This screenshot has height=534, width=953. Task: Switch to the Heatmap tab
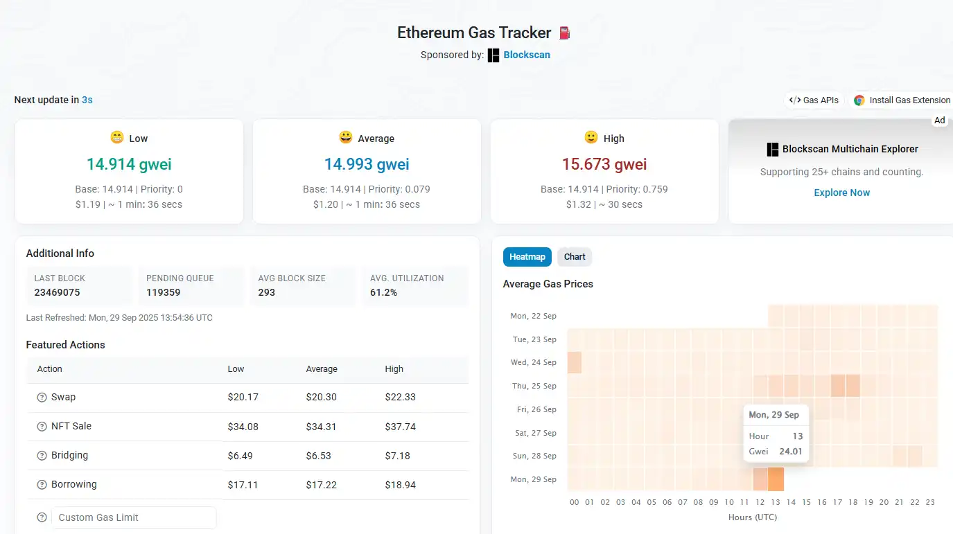pyautogui.click(x=527, y=257)
